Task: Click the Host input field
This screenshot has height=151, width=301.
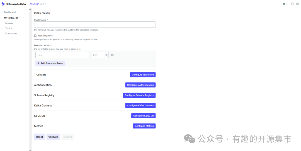Action: tap(63, 55)
